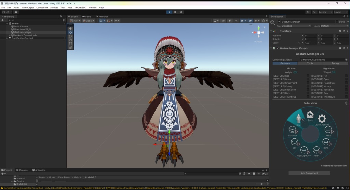Switch to Console tab
The image size is (350, 190).
click(22, 170)
